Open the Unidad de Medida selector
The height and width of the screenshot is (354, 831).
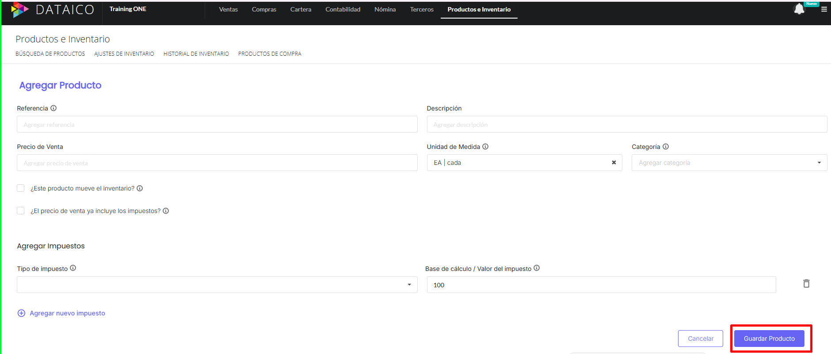517,163
